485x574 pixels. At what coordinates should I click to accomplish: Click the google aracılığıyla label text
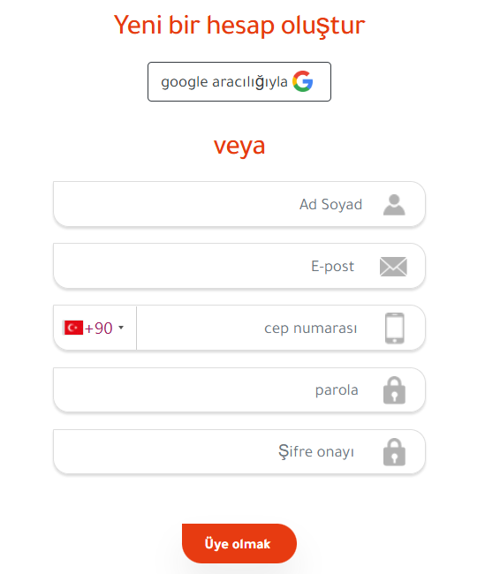point(224,82)
